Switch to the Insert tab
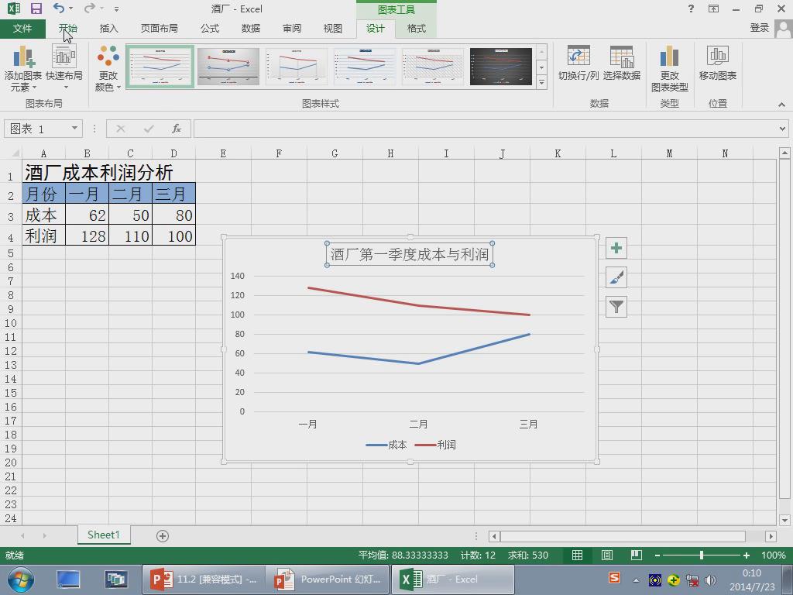The width and height of the screenshot is (793, 595). [108, 29]
